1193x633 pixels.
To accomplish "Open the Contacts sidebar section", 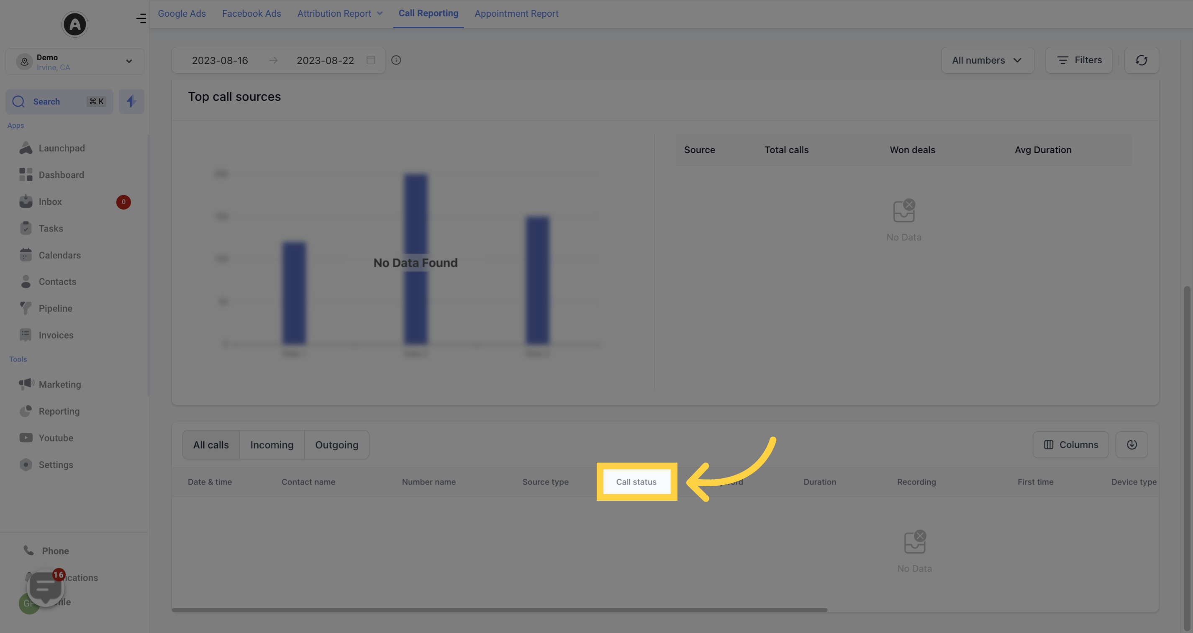I will click(x=57, y=282).
